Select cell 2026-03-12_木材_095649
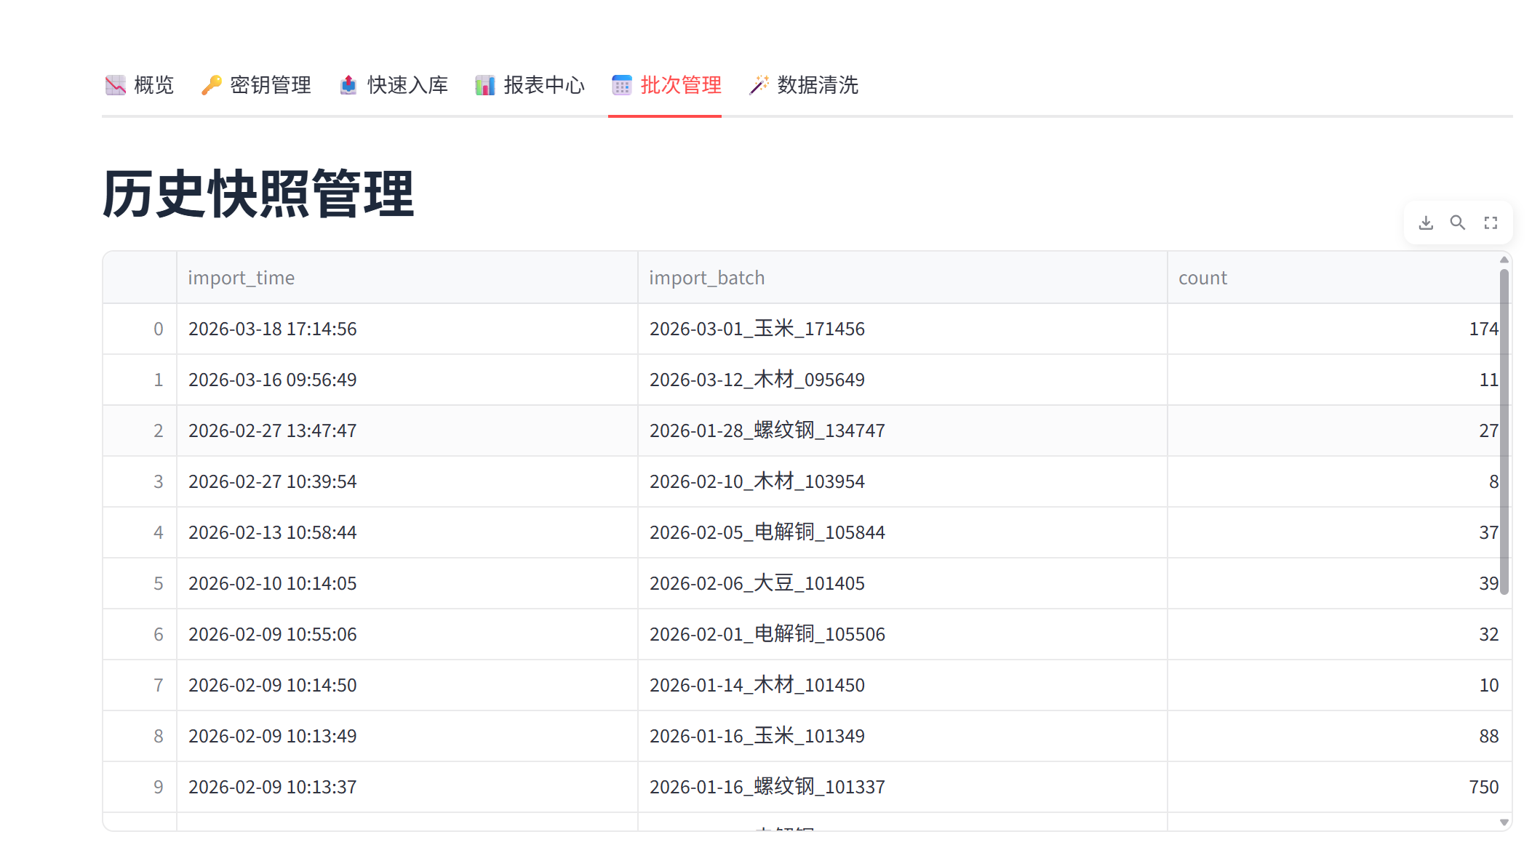1532x861 pixels. click(x=903, y=380)
